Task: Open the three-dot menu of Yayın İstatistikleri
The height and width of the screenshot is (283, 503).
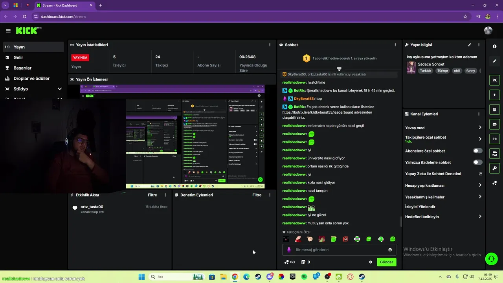Action: [x=270, y=45]
